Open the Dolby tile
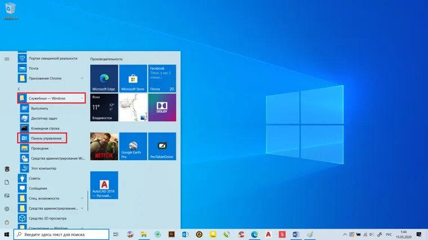This screenshot has width=428, height=240. [x=162, y=107]
